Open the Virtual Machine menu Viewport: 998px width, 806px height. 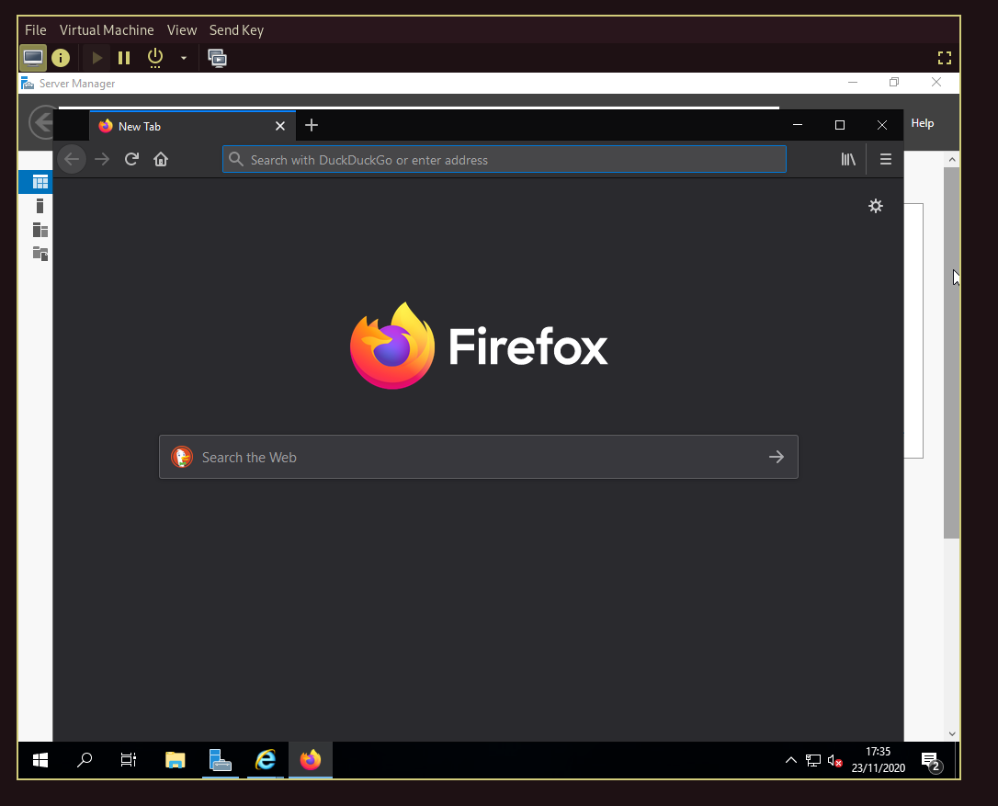pyautogui.click(x=107, y=30)
